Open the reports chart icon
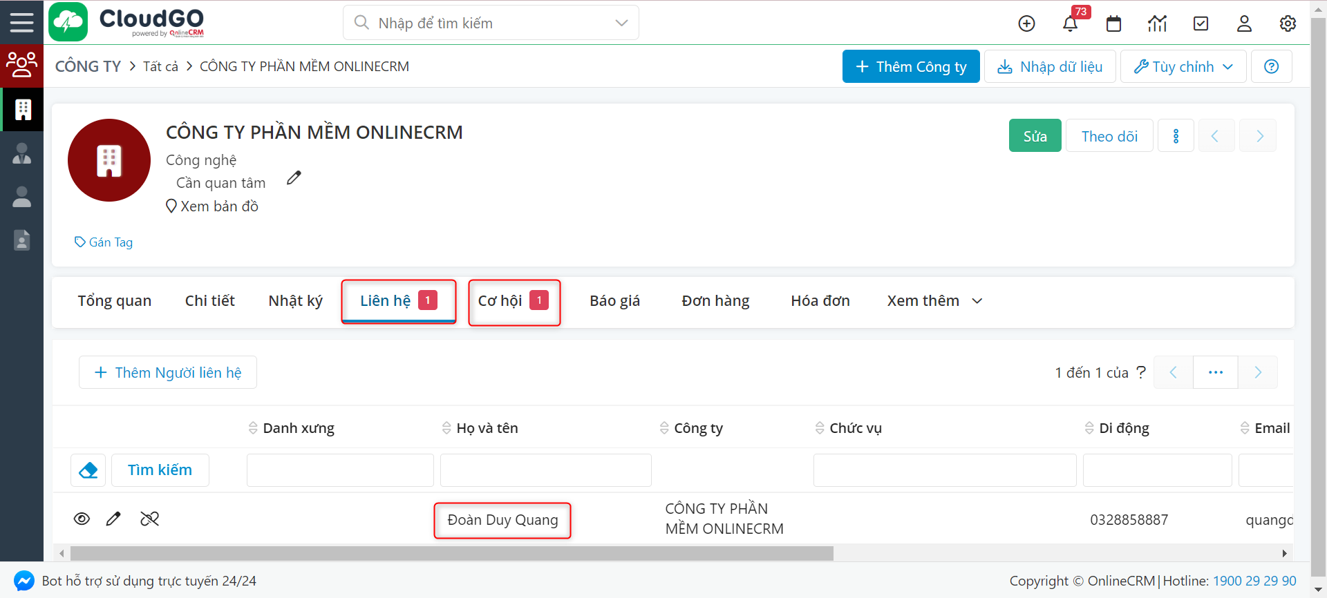The height and width of the screenshot is (598, 1327). tap(1157, 23)
